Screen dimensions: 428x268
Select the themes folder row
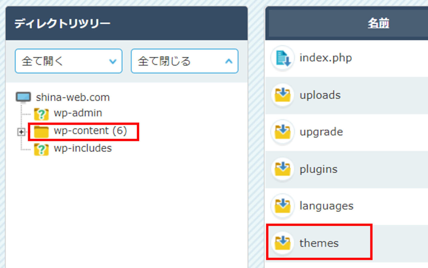point(319,243)
